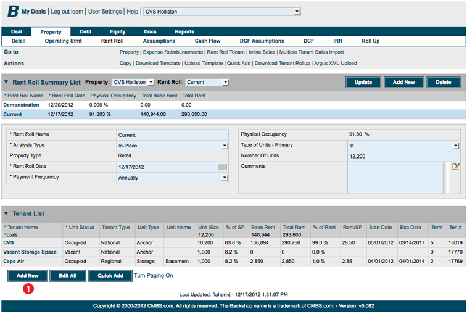Go to the Docs tab
The height and width of the screenshot is (314, 467).
click(x=150, y=31)
